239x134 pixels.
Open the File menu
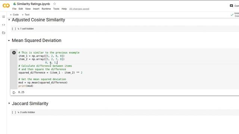(14, 9)
